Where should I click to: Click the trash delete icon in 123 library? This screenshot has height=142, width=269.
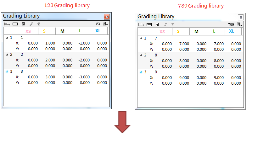(x=39, y=24)
